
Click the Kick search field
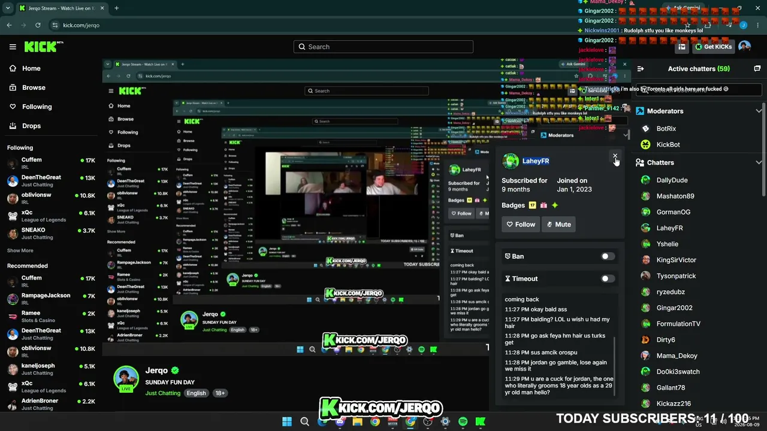click(383, 47)
